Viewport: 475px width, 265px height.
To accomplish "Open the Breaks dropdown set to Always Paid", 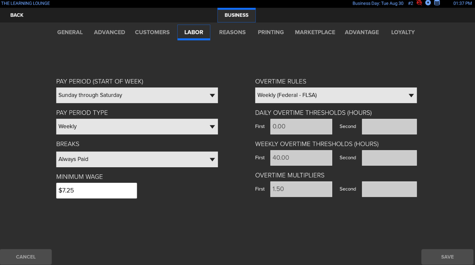I will (137, 159).
